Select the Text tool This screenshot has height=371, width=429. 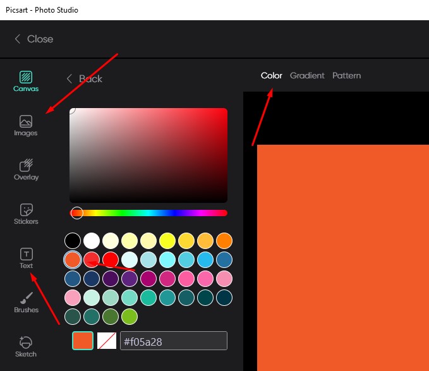tap(26, 258)
